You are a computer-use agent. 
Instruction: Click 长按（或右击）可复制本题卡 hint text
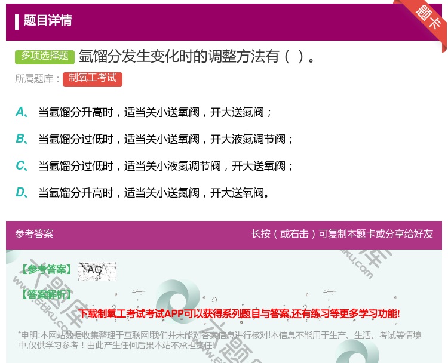(x=342, y=234)
